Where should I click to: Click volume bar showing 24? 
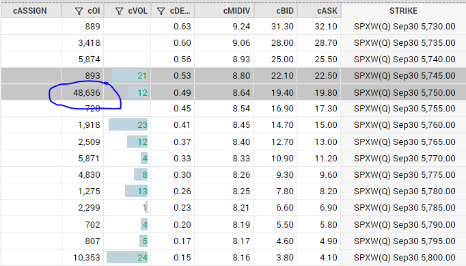(127, 257)
